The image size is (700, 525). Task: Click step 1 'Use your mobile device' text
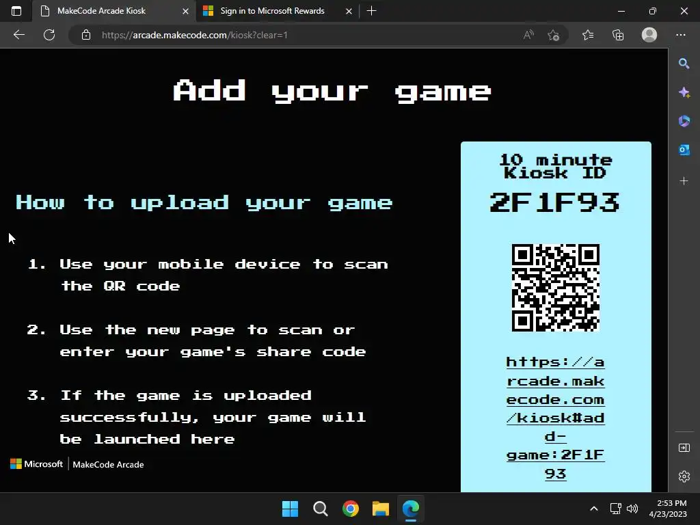click(224, 275)
